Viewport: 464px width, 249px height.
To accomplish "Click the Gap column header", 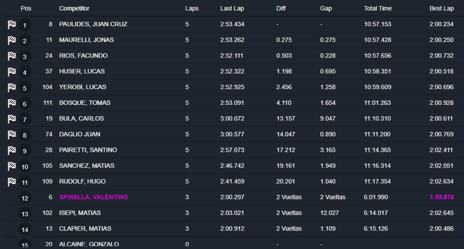I will (x=326, y=9).
